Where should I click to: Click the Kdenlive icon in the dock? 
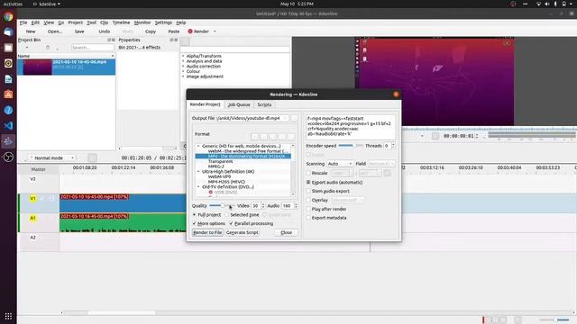pos(8,141)
